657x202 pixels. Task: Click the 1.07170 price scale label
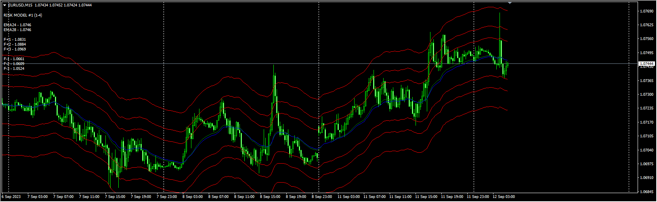[647, 122]
